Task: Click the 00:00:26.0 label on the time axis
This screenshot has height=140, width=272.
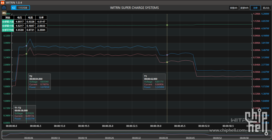Action: coord(108,126)
